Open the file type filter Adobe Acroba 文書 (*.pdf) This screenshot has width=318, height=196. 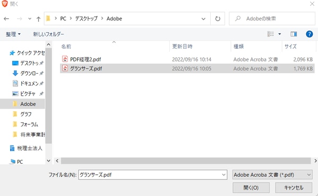pos(272,175)
